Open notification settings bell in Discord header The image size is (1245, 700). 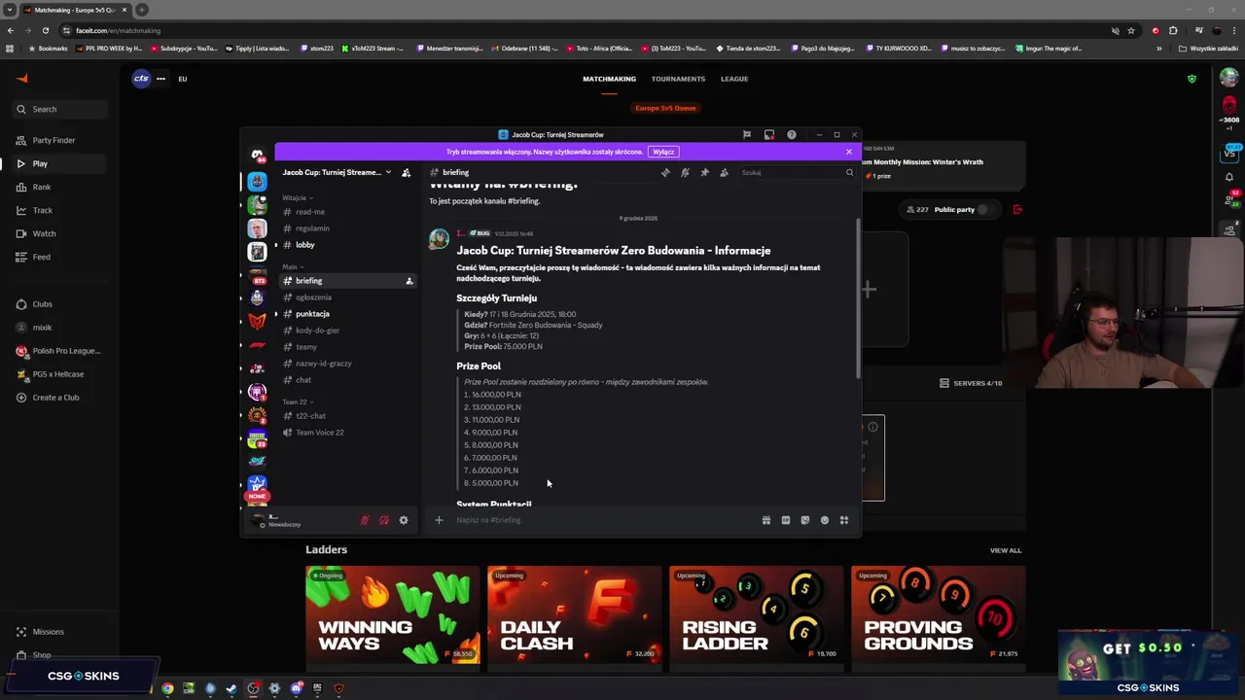[x=685, y=172]
